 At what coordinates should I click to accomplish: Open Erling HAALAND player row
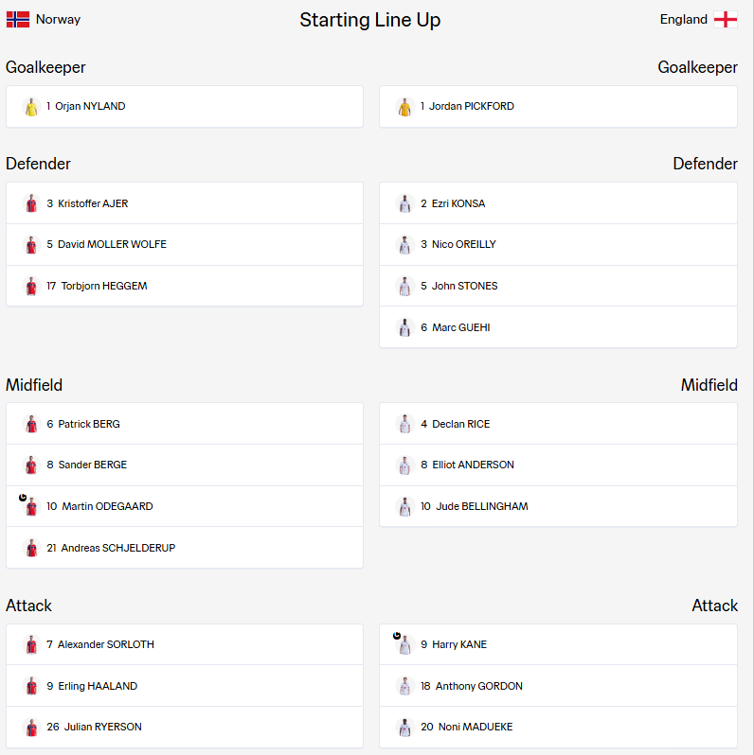(x=185, y=686)
